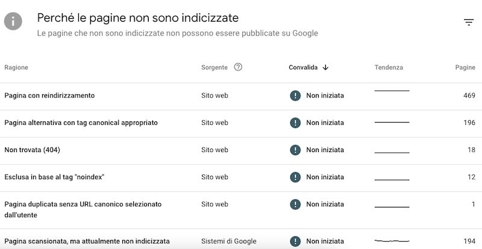Open "Pagina duplicata senza URL canonico" row

tap(83, 204)
